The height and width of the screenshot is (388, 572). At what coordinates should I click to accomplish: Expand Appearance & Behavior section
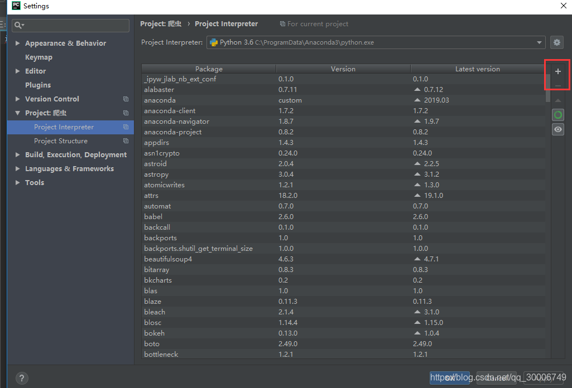[17, 43]
